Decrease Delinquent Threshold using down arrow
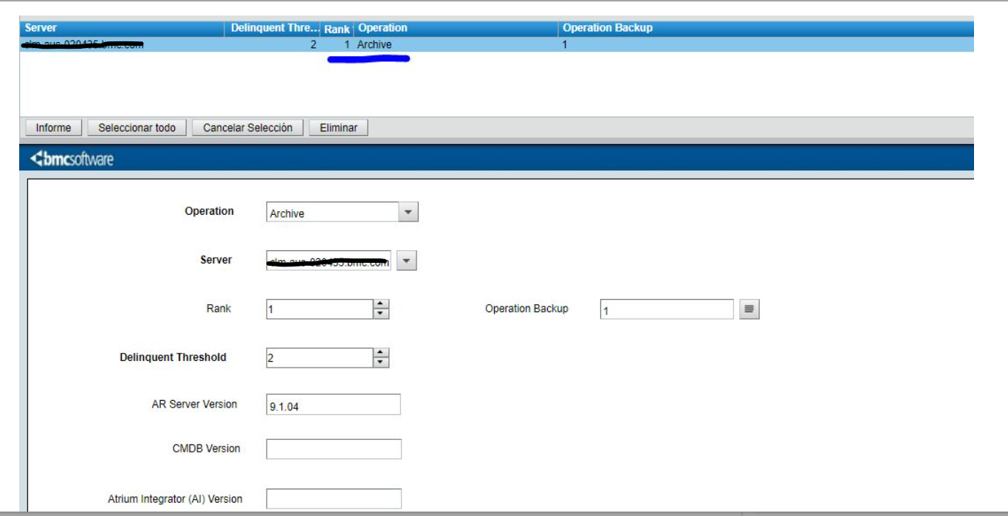The height and width of the screenshot is (516, 1008). [380, 362]
